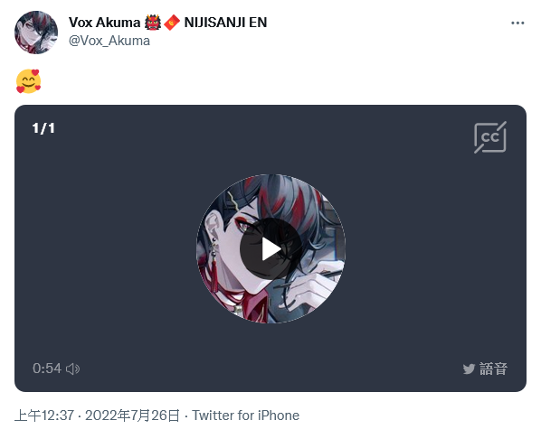Mute the audio with speaker icon
The height and width of the screenshot is (439, 541).
72,369
